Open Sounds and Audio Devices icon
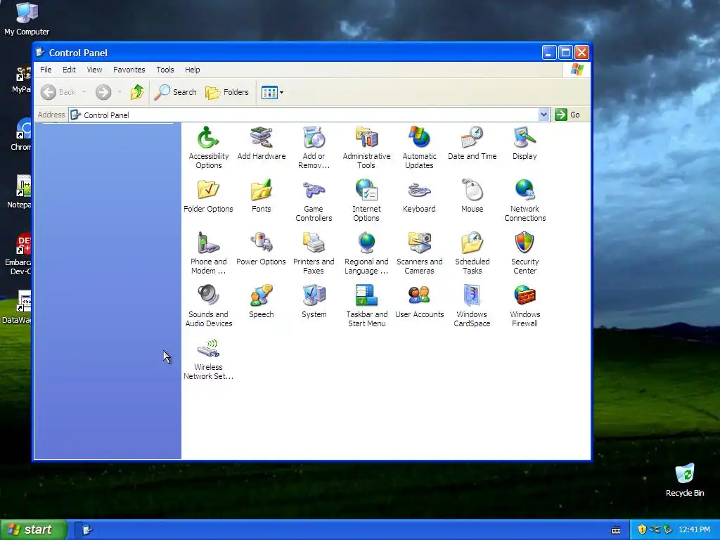The width and height of the screenshot is (720, 540). (x=208, y=306)
